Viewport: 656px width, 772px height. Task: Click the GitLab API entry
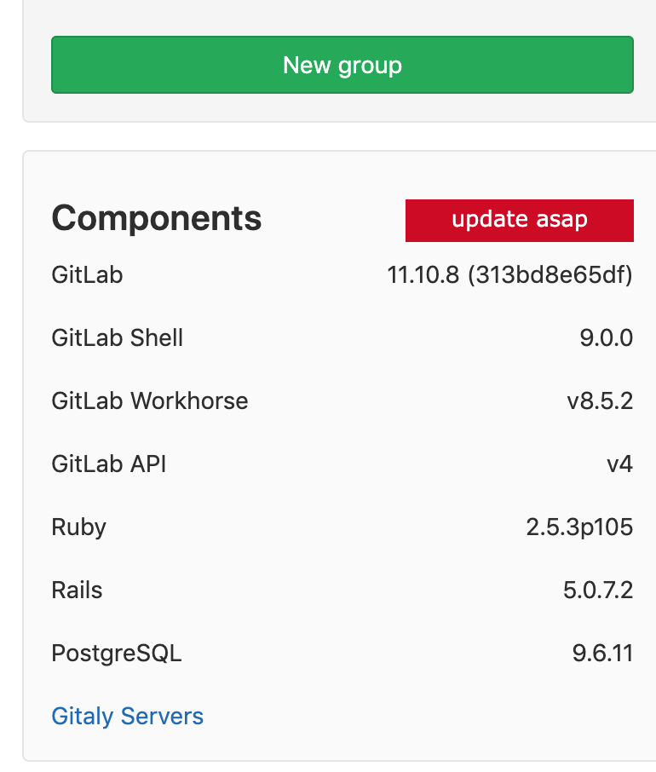click(108, 464)
